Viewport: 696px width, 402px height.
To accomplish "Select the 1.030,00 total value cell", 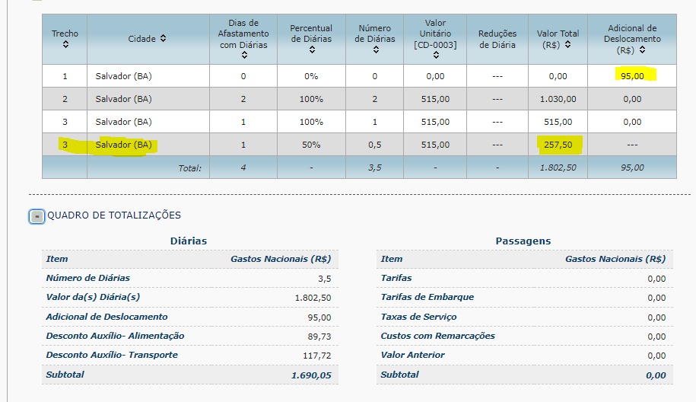I will click(x=558, y=99).
